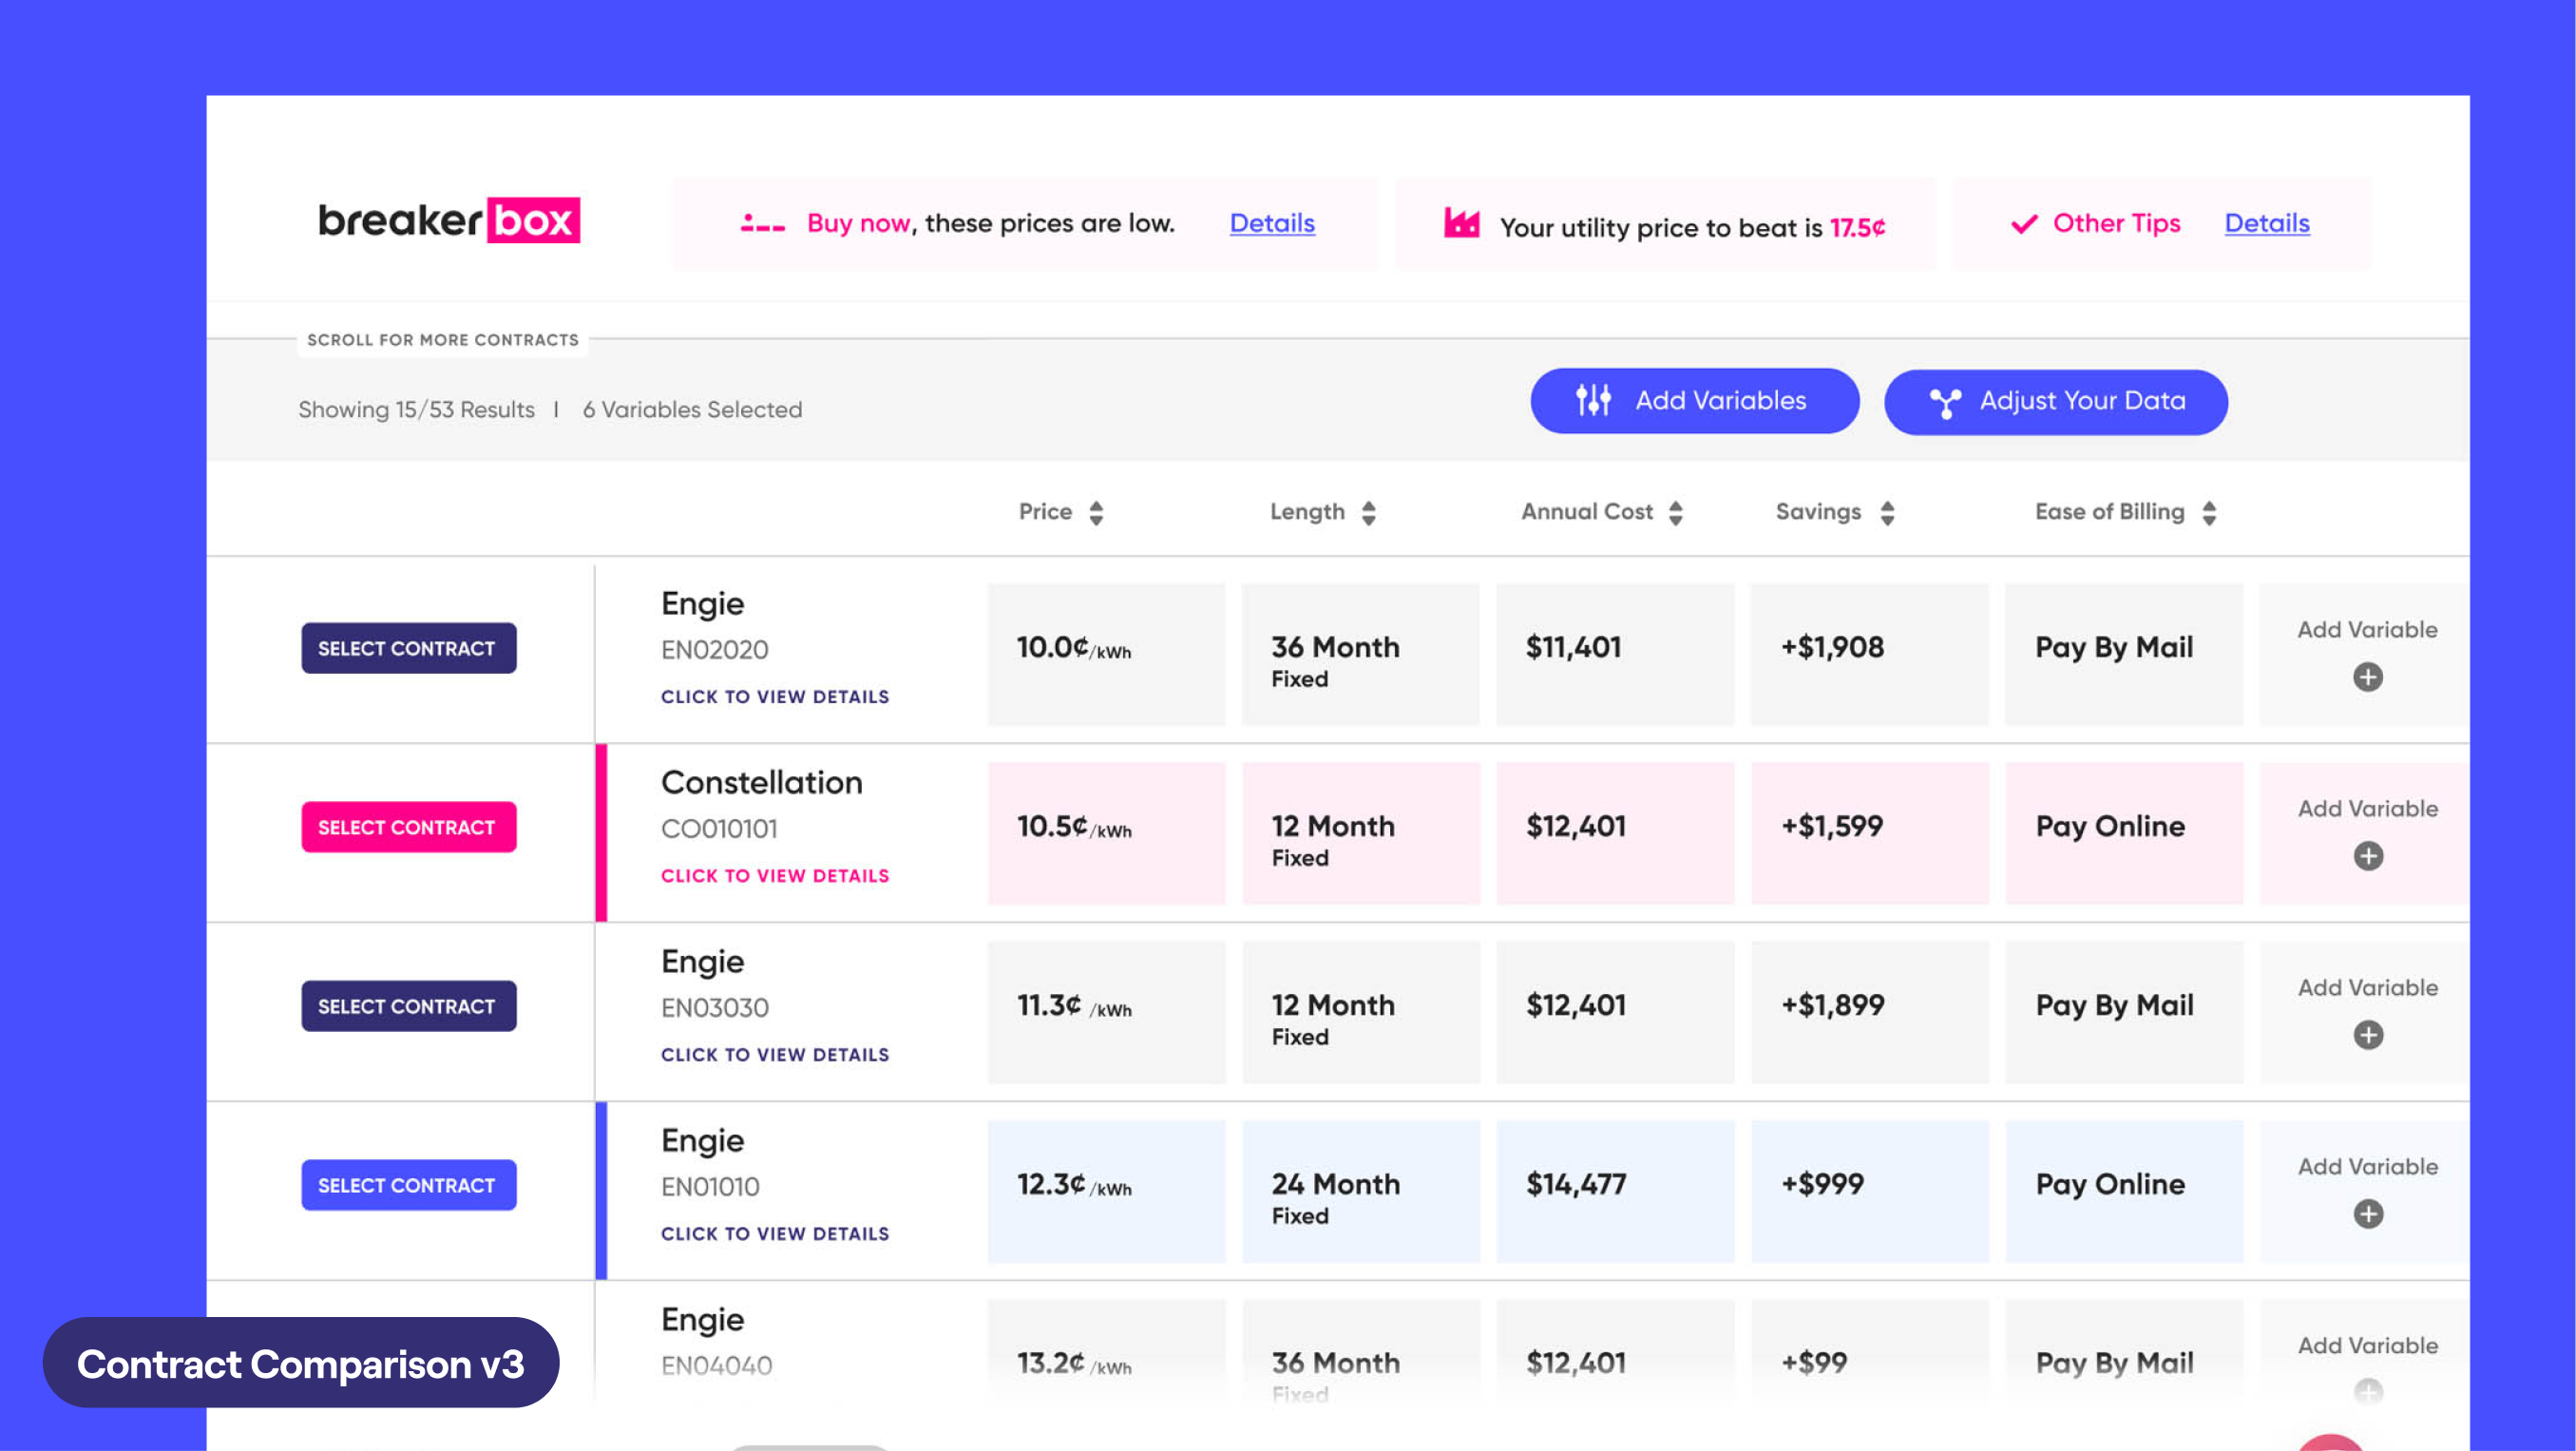The width and height of the screenshot is (2576, 1451).
Task: Click the breaker box logo
Action: pyautogui.click(x=449, y=220)
